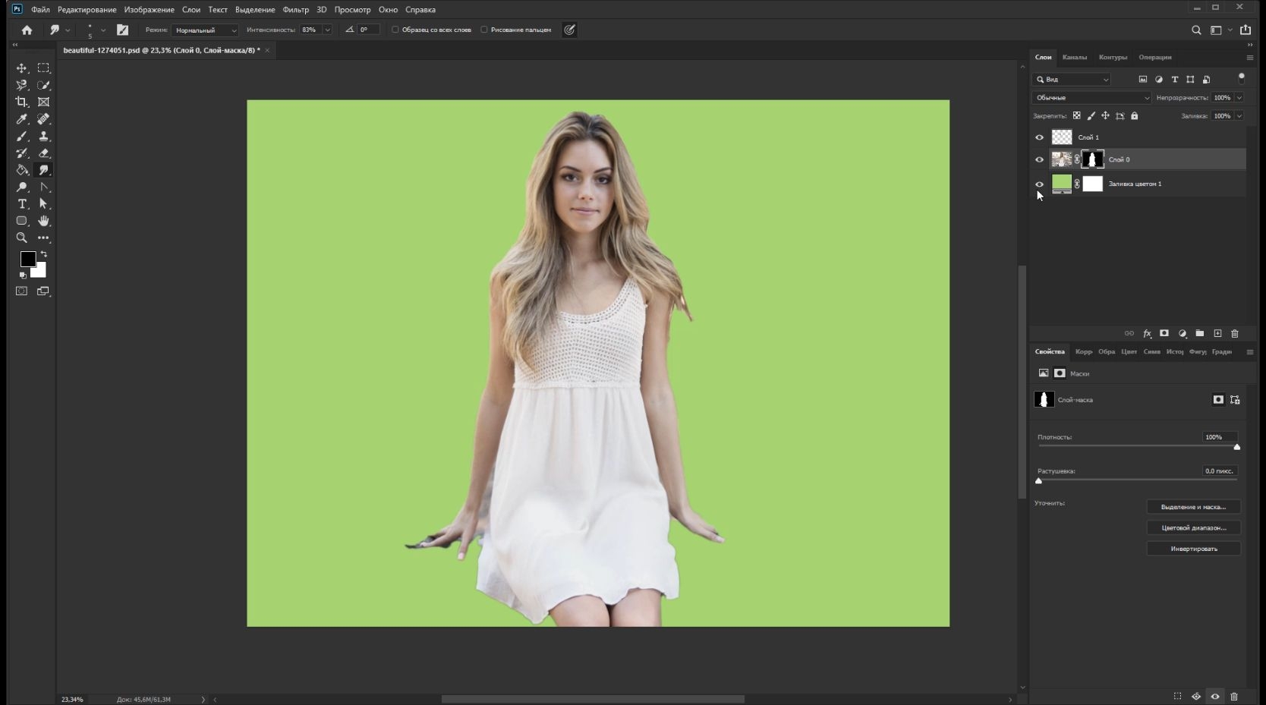Open the Обычные blend mode dropdown
The image size is (1266, 705).
[x=1091, y=98]
